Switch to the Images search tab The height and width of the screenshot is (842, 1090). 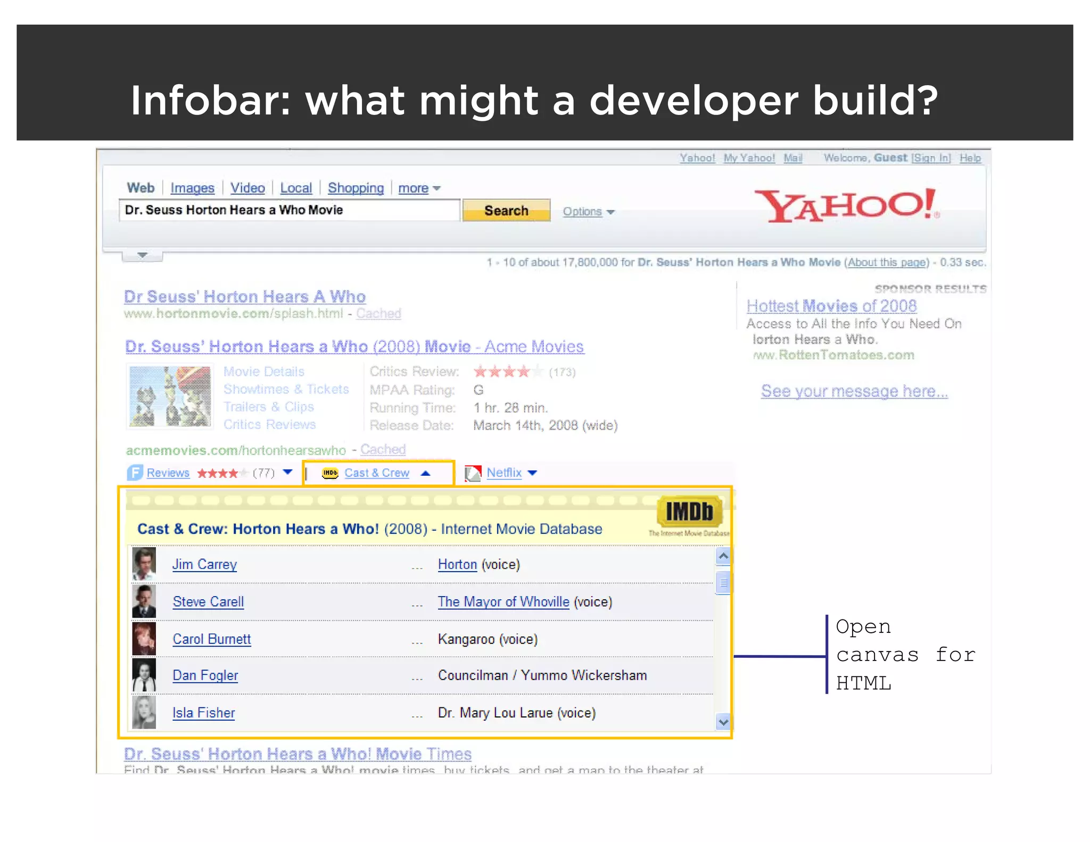coord(192,188)
